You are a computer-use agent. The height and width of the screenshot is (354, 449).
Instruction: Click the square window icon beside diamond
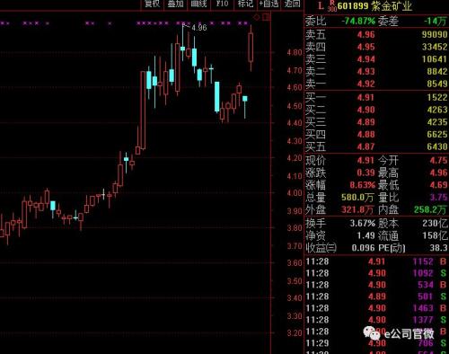tap(266, 17)
